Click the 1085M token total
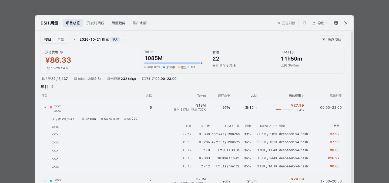Screen dimensions: 389x183 [x=153, y=58]
